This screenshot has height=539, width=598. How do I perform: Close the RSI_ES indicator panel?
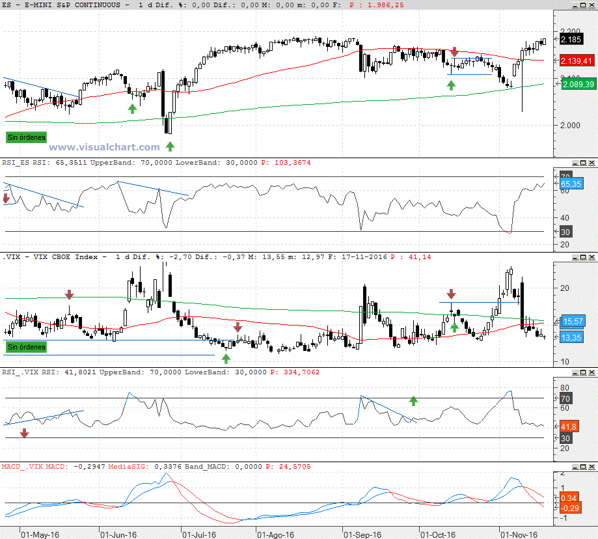click(591, 163)
